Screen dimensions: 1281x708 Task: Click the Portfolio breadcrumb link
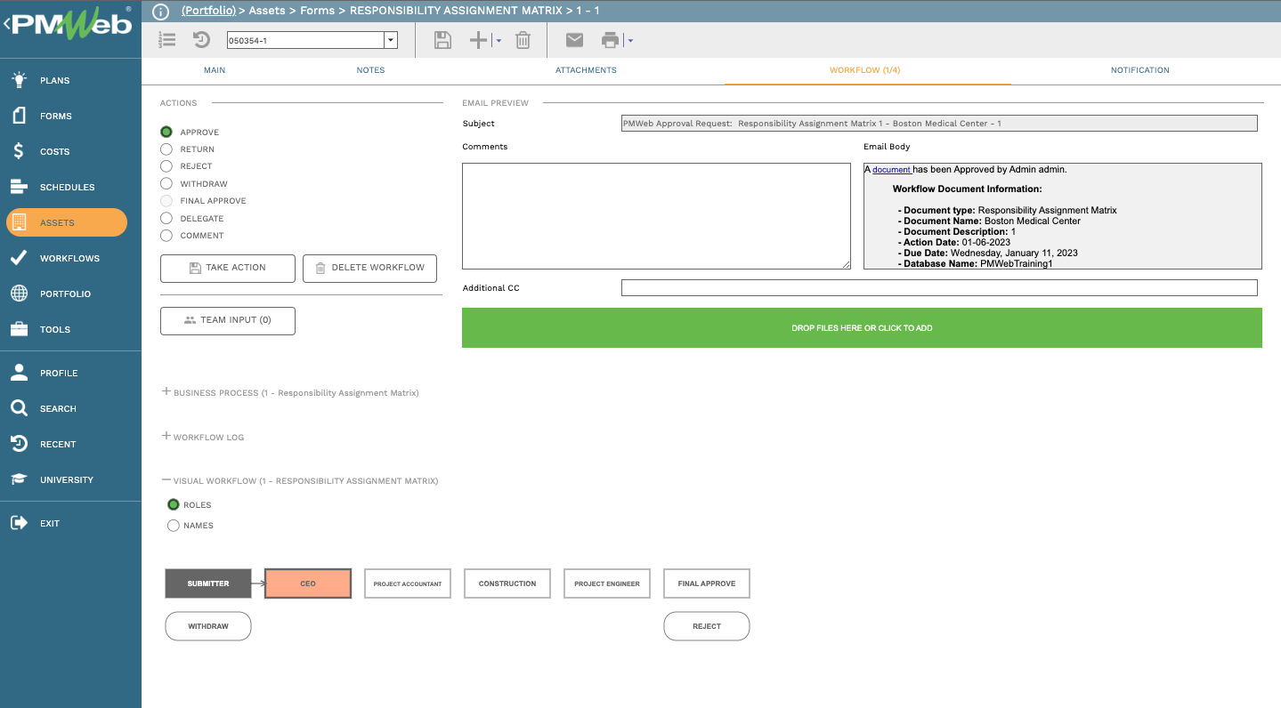coord(208,11)
